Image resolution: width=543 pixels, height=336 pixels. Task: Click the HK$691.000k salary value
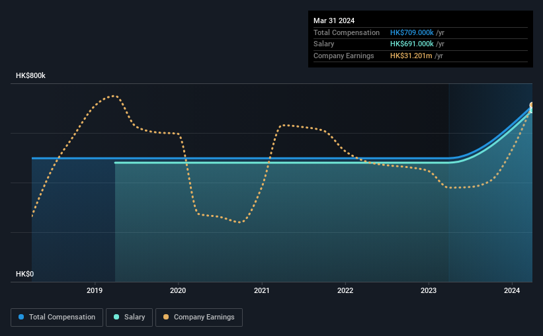point(412,44)
